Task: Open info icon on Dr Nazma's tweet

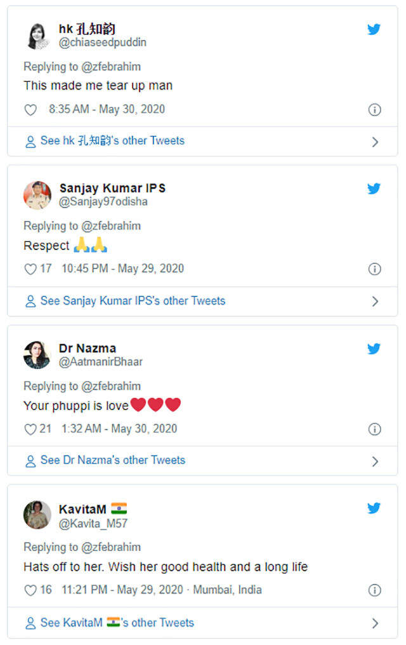Action: pyautogui.click(x=375, y=429)
